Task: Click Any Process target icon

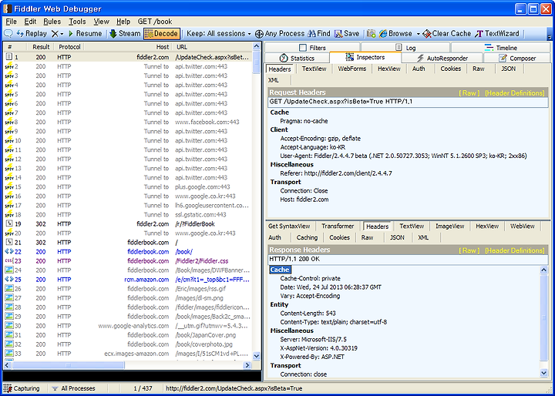Action: click(x=260, y=34)
